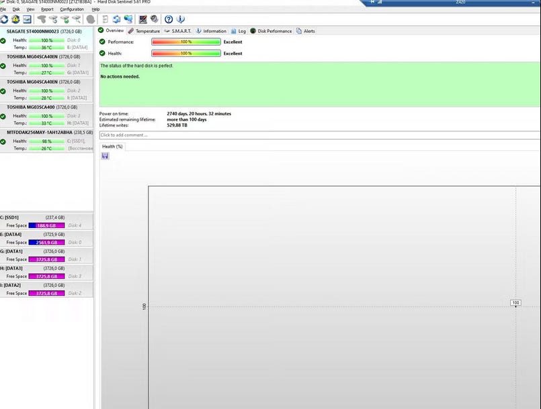Click the disk panel toolbar icon
The height and width of the screenshot is (409, 541).
[28, 19]
